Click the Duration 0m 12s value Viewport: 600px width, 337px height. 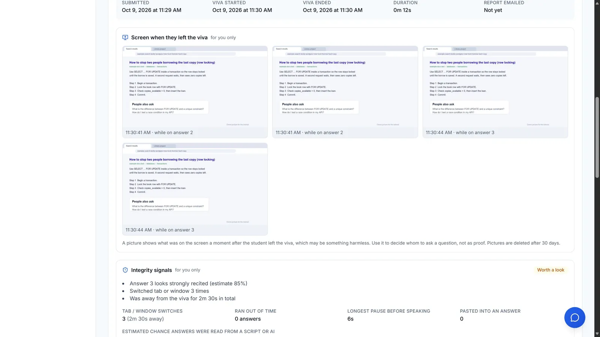(402, 10)
